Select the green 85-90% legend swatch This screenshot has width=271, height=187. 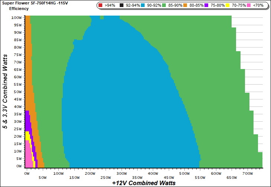click(x=166, y=6)
